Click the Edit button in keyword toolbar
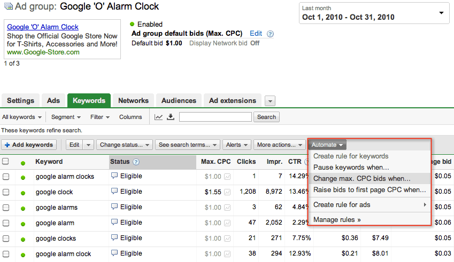This screenshot has width=454, height=262. (74, 145)
